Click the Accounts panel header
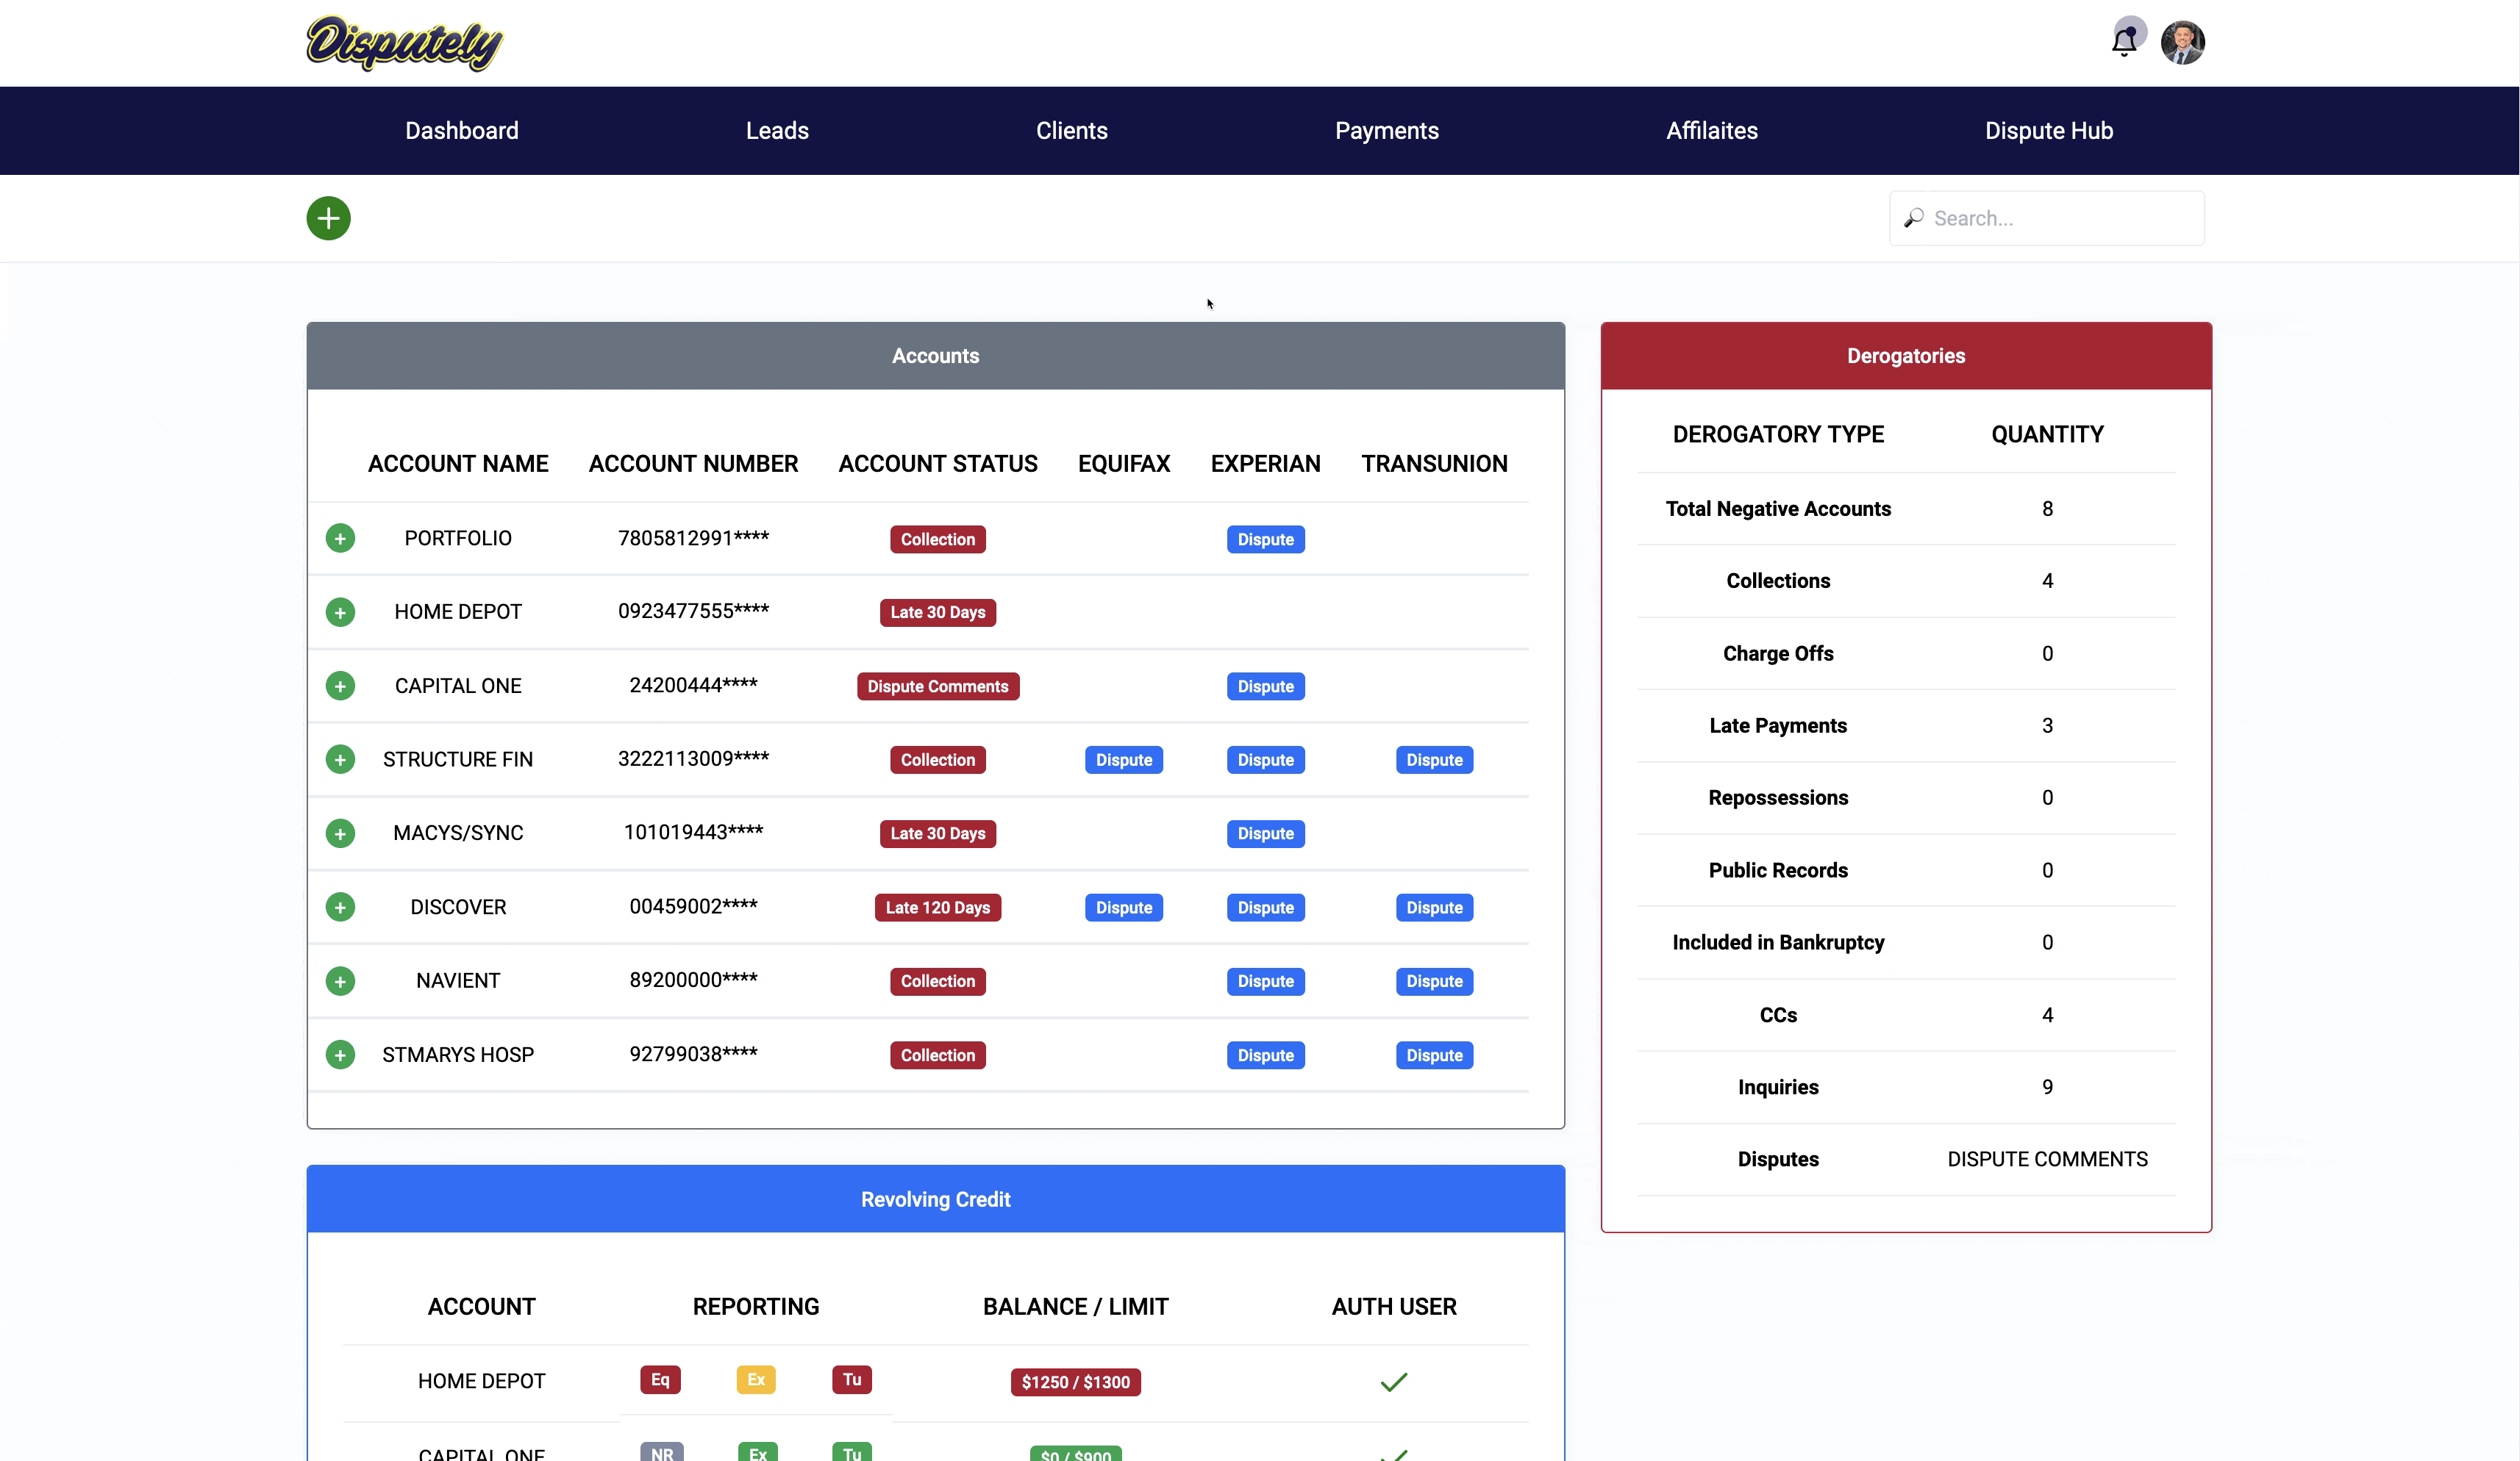Viewport: 2520px width, 1461px height. click(935, 356)
